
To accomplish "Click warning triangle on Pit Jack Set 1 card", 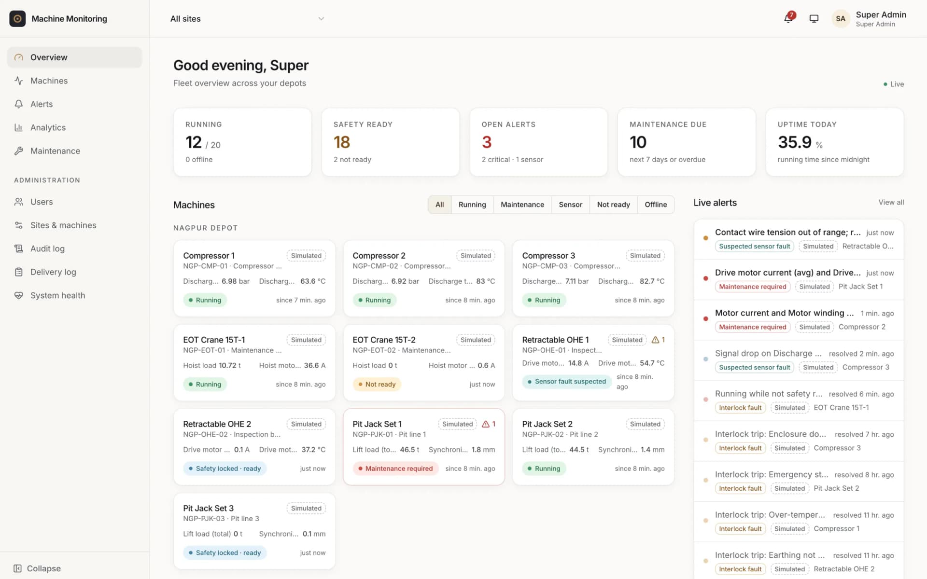I will pos(486,424).
